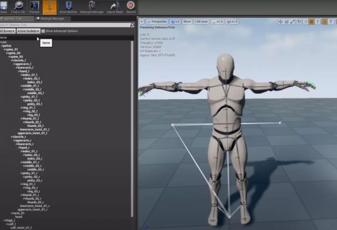Select the upperarm_l bone
Image resolution: width=337 pixels, height=230 pixels.
point(23,64)
